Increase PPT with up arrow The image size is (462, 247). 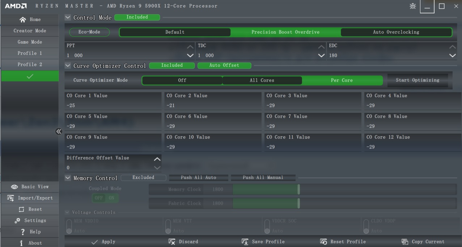[190, 47]
